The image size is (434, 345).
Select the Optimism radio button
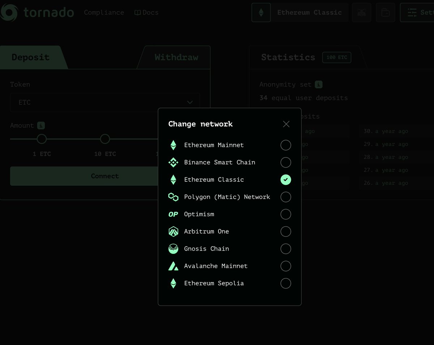click(286, 214)
